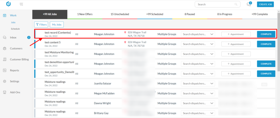
Task: Toggle the My Jobs filter
Action: pyautogui.click(x=57, y=25)
